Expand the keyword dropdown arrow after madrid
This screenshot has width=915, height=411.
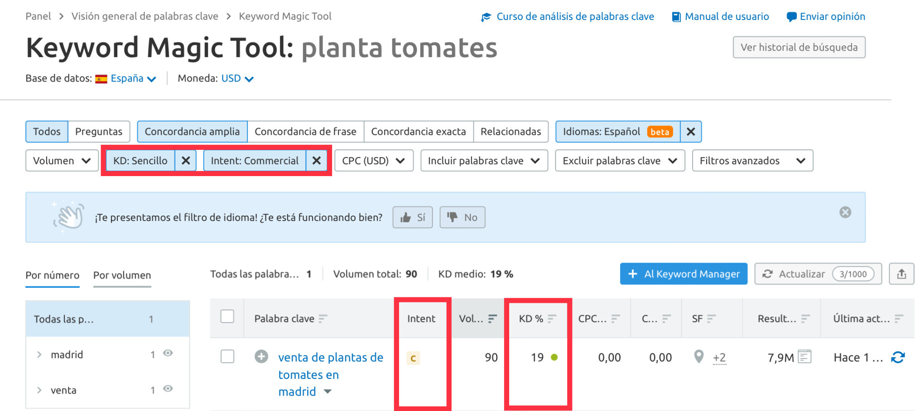tap(328, 392)
